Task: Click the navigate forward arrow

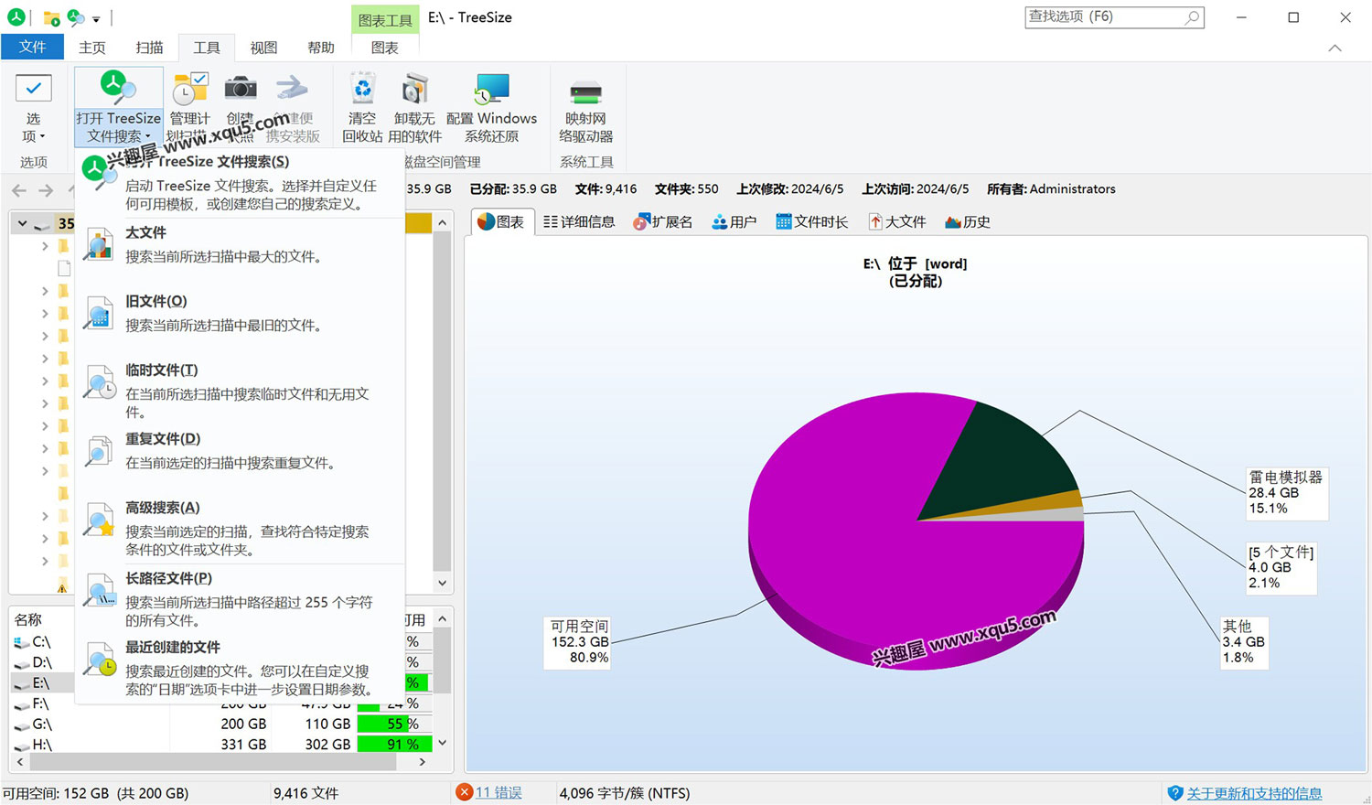Action: click(x=46, y=190)
